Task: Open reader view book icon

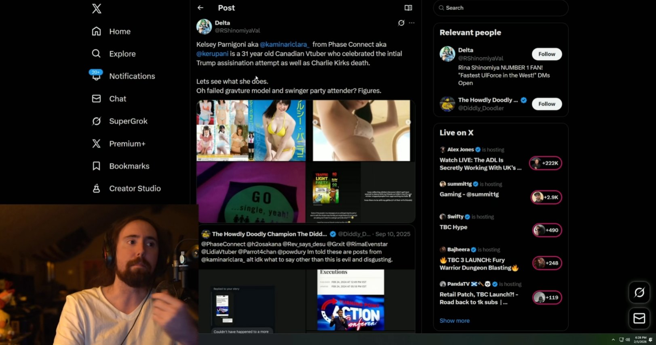Action: click(408, 8)
